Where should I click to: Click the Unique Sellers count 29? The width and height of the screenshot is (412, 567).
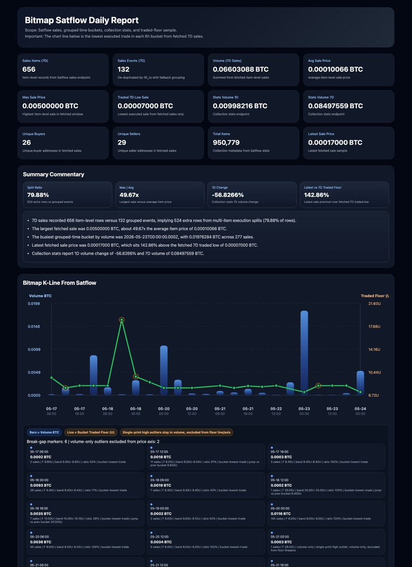point(122,142)
